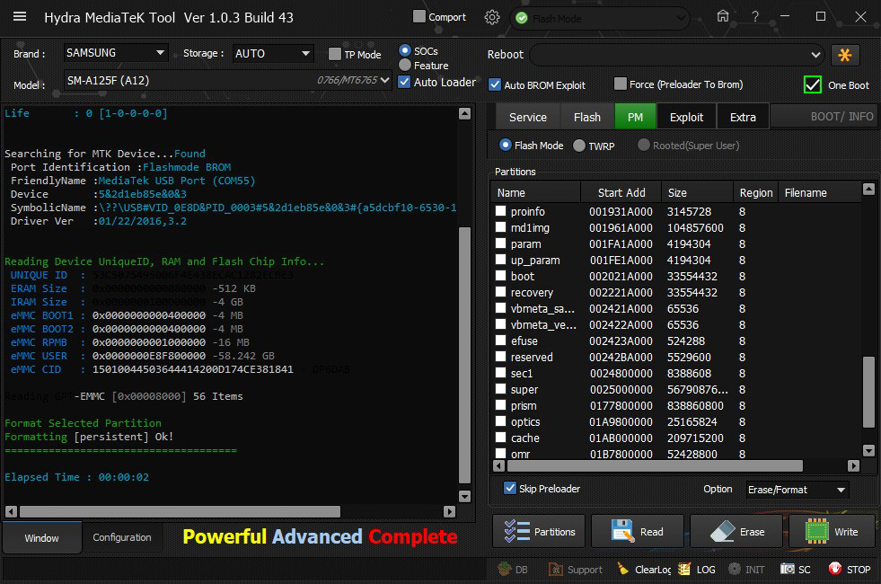Click the help question mark icon
Viewport: 881px width, 584px height.
tap(755, 17)
